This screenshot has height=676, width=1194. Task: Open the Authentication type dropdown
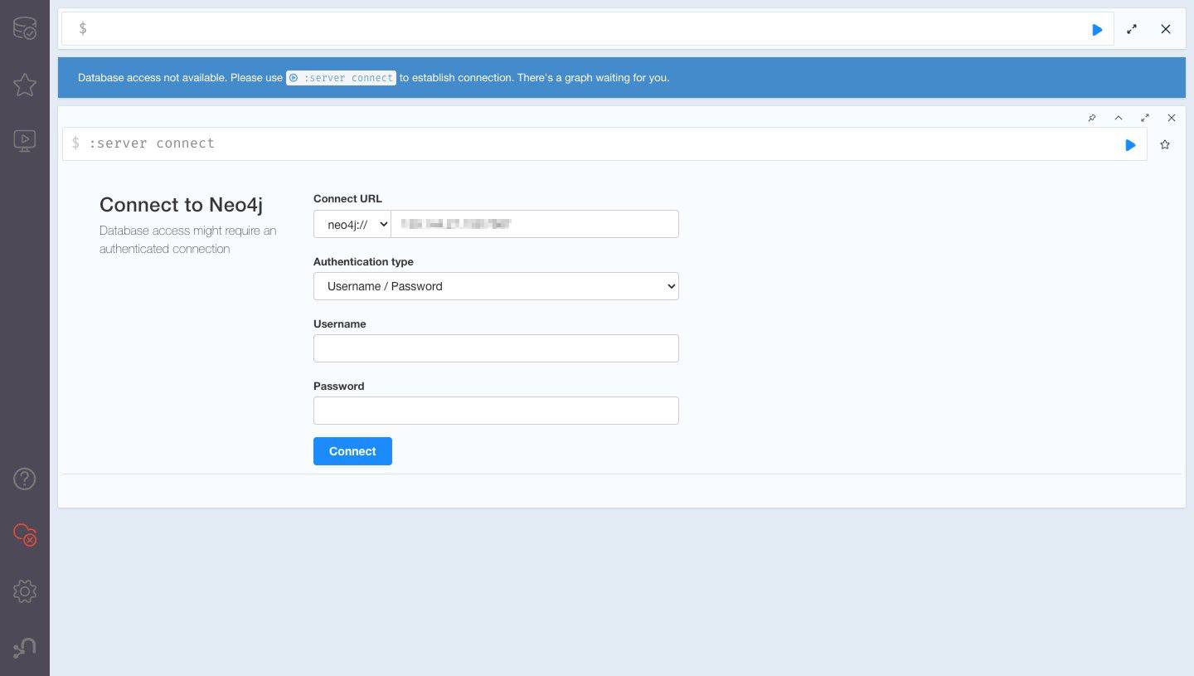pos(496,286)
